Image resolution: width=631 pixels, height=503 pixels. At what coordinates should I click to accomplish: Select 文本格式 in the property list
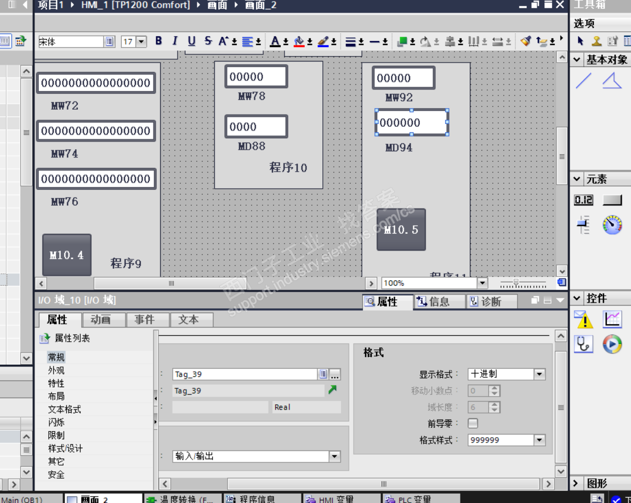click(x=64, y=409)
